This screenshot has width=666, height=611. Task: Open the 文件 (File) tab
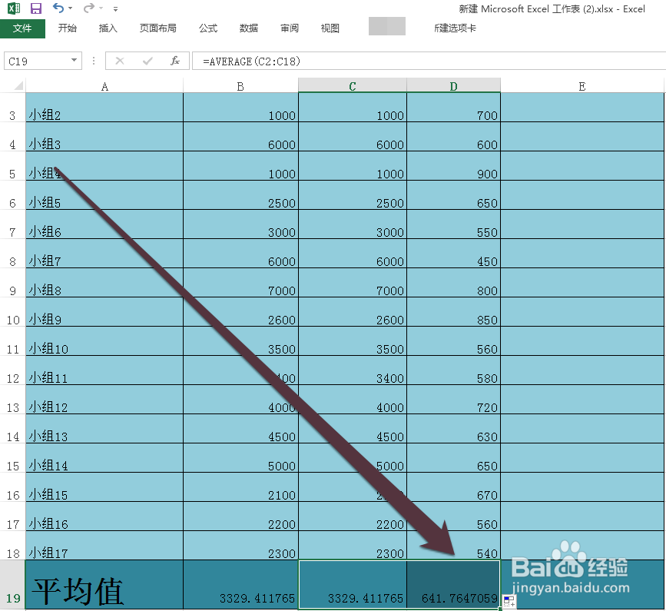(x=23, y=28)
